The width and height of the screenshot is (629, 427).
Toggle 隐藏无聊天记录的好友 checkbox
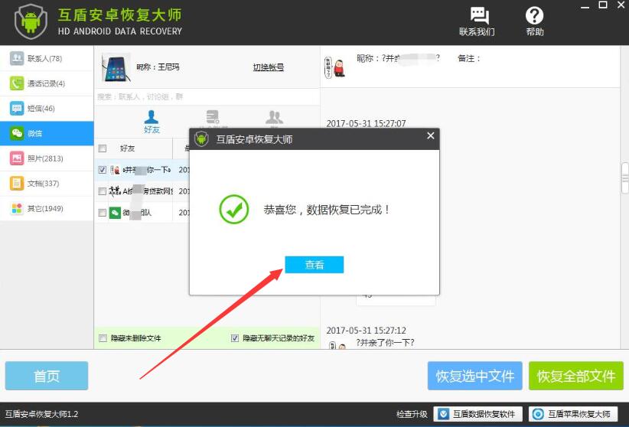point(235,338)
